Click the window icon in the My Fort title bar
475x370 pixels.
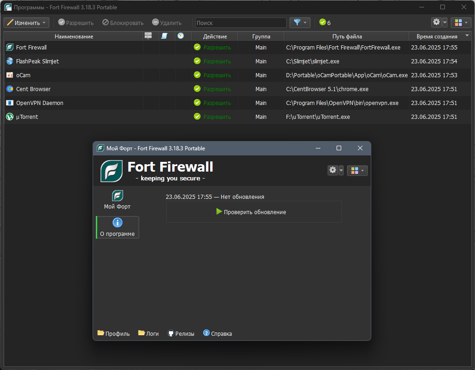[x=100, y=148]
